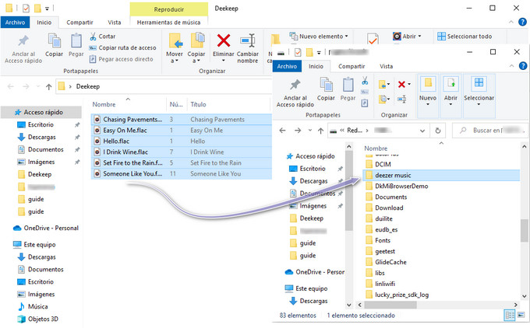Select Someone Like You file

(181, 173)
